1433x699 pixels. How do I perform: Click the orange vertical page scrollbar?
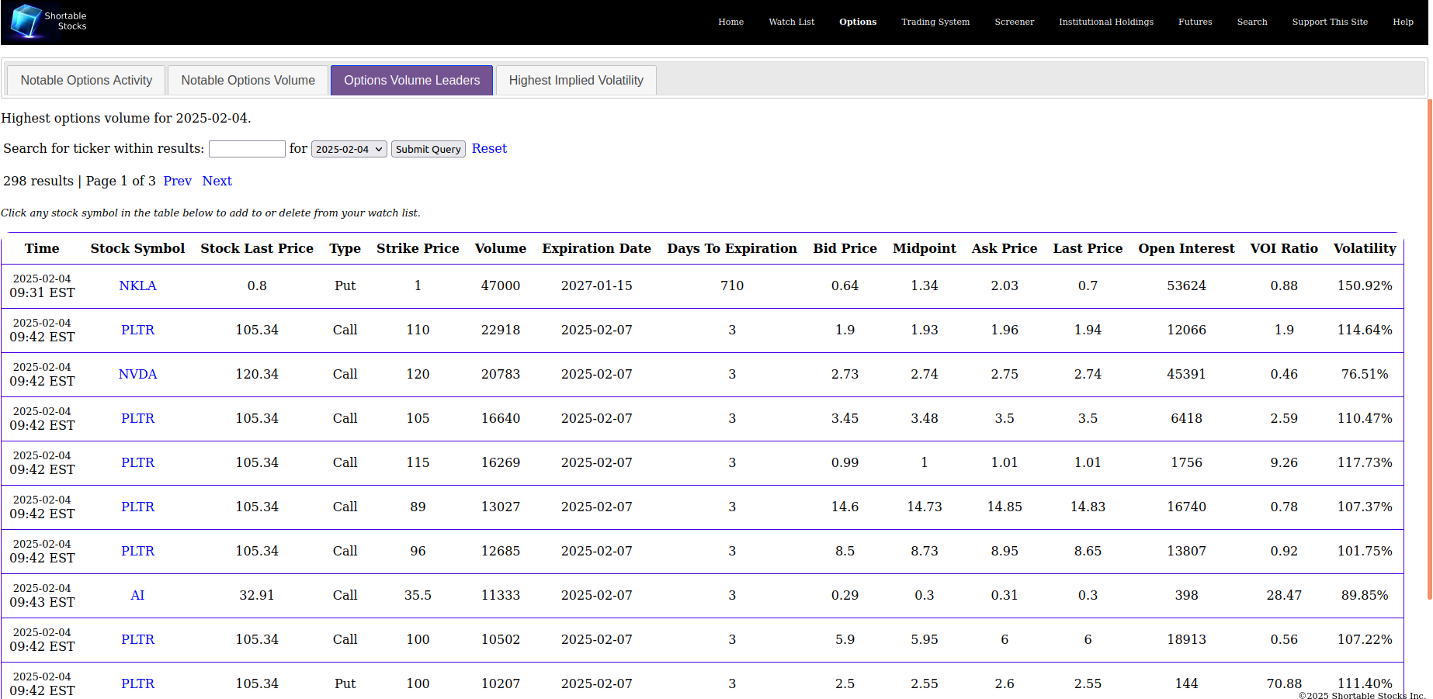tap(1430, 349)
